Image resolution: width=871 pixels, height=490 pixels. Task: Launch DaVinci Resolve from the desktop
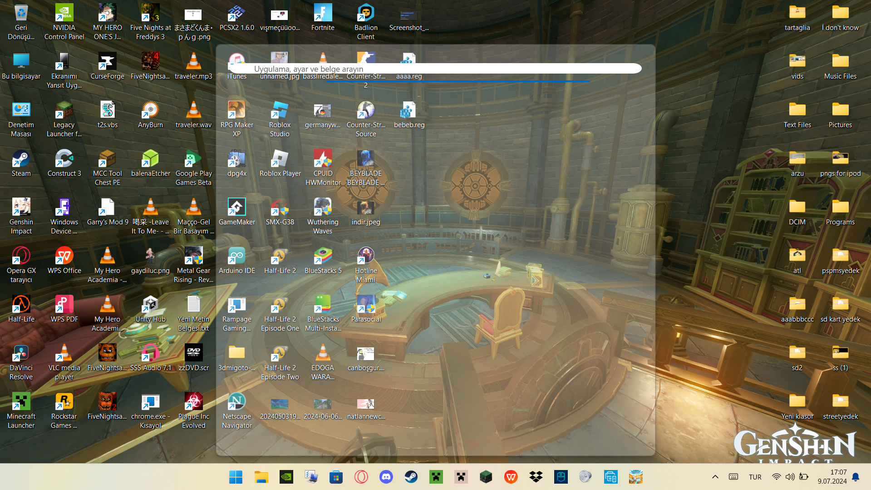point(21,362)
